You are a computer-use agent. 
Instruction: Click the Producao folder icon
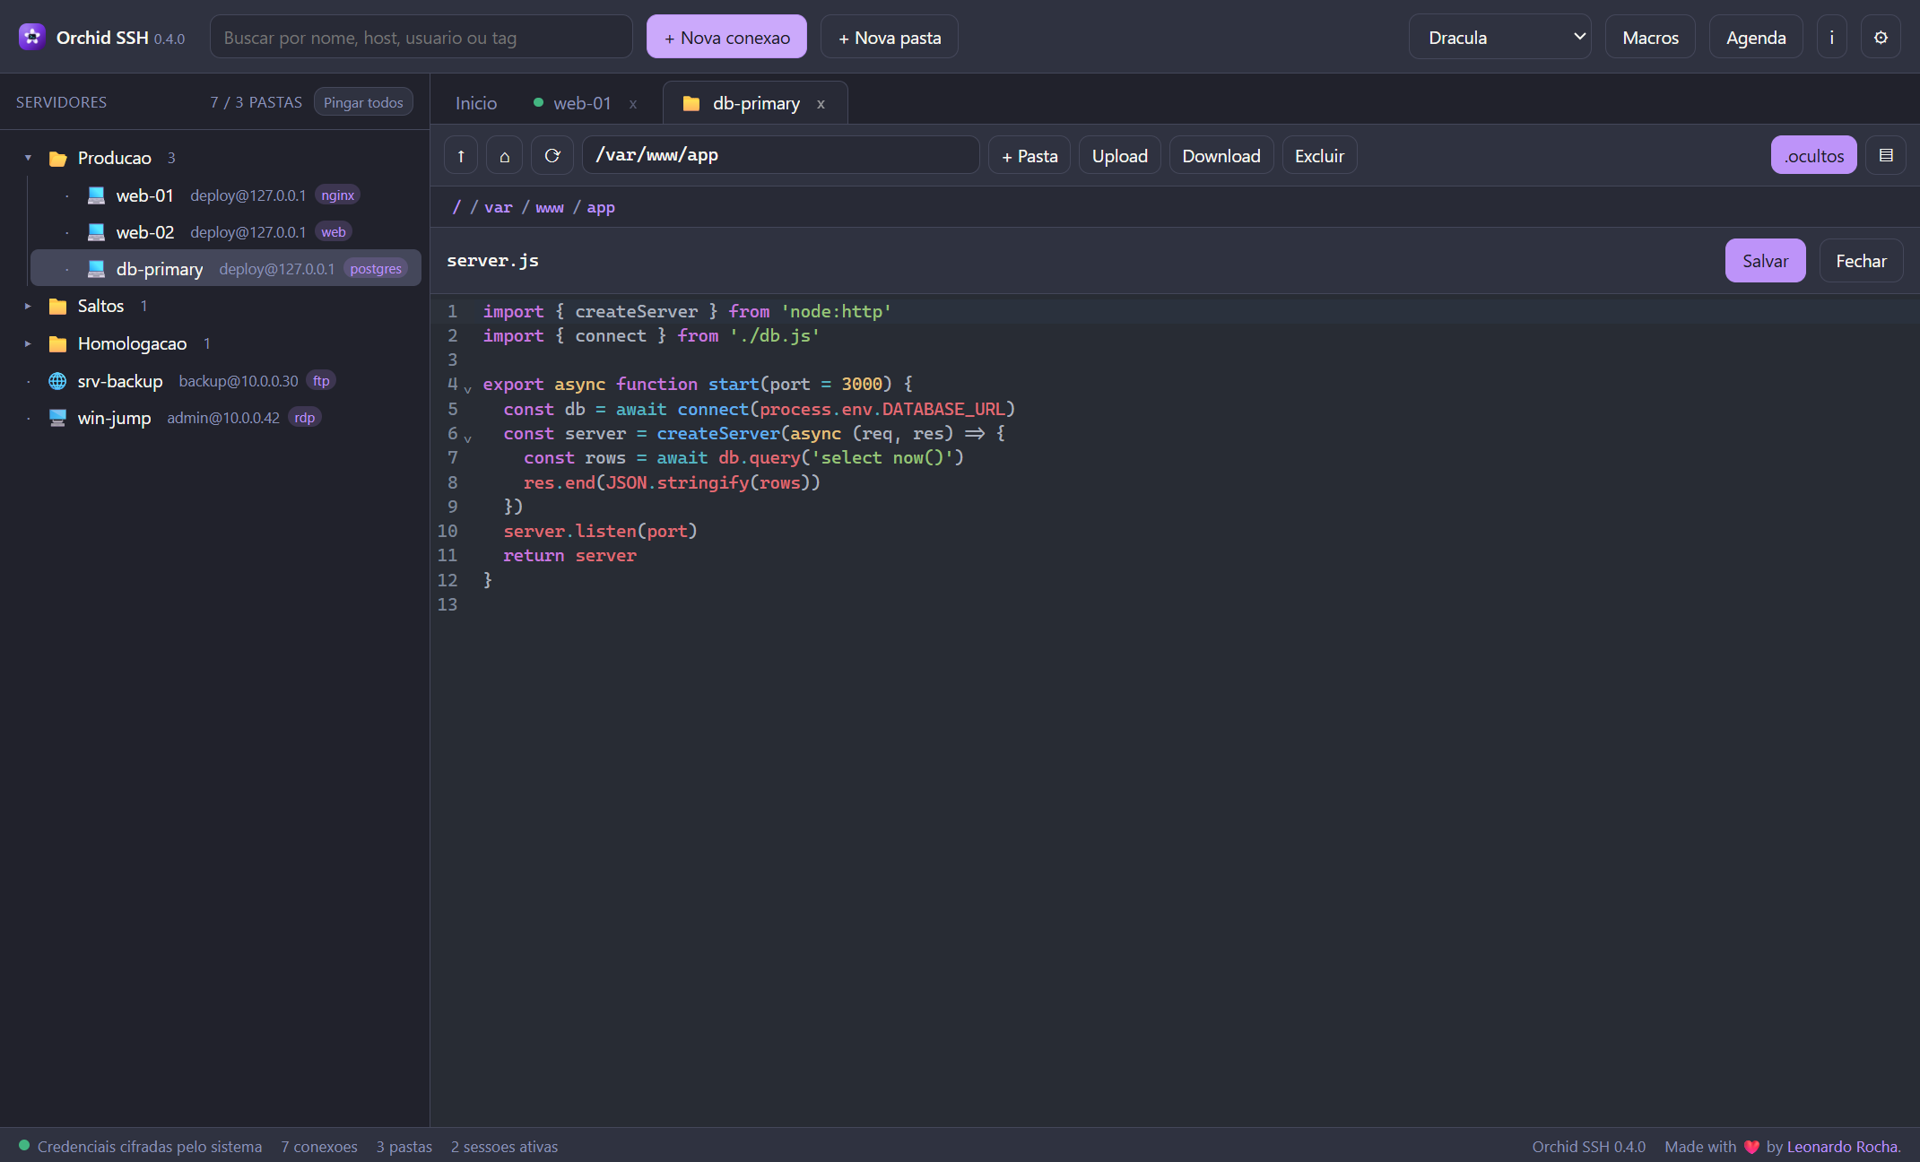[x=58, y=158]
